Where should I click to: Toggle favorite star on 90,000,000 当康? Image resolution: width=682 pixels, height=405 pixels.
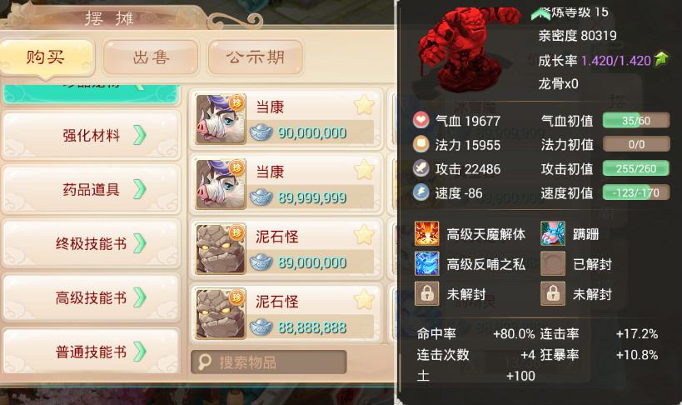tap(364, 105)
